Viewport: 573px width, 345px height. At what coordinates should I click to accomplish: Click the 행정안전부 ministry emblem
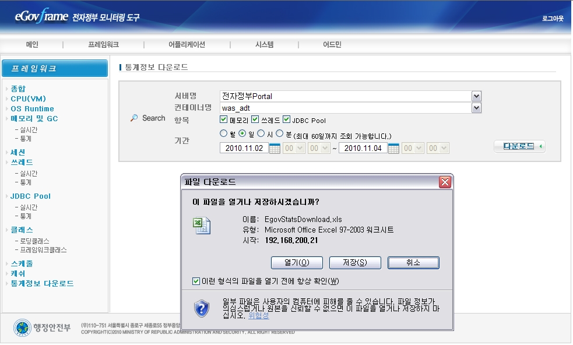22,328
